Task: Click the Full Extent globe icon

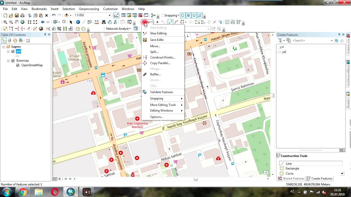Action: pos(22,22)
